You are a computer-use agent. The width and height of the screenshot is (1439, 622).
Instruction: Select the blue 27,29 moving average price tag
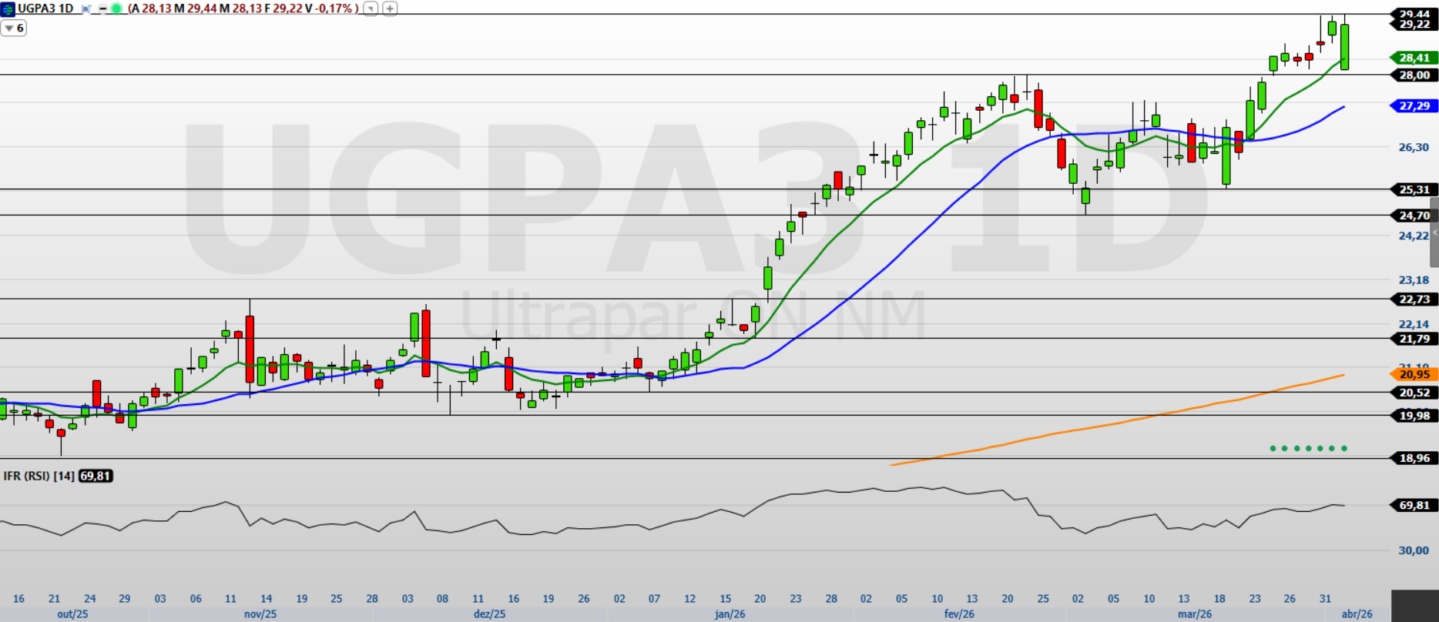pyautogui.click(x=1414, y=106)
